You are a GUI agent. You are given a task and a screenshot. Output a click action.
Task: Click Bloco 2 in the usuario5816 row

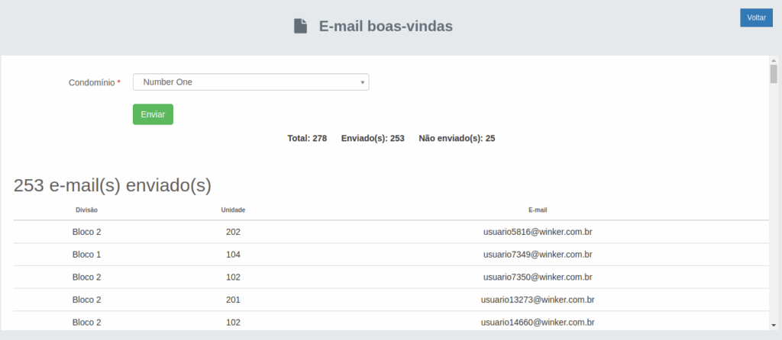click(x=87, y=232)
